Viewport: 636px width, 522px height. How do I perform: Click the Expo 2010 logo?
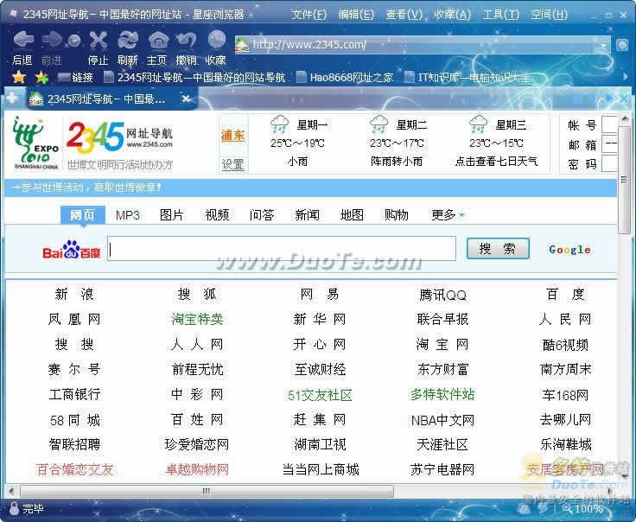35,143
